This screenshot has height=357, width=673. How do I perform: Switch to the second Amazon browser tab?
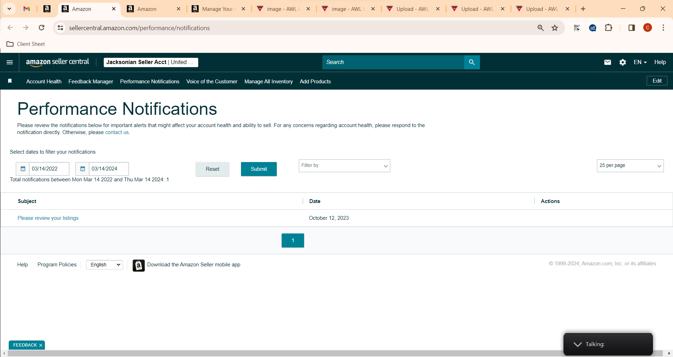tap(153, 9)
